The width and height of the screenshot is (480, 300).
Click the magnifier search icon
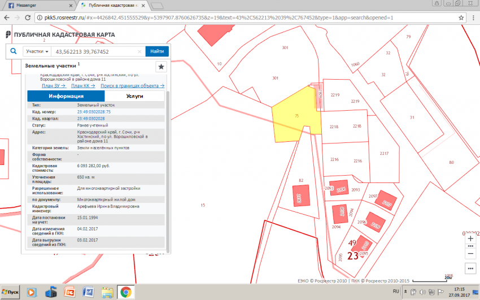(x=14, y=51)
